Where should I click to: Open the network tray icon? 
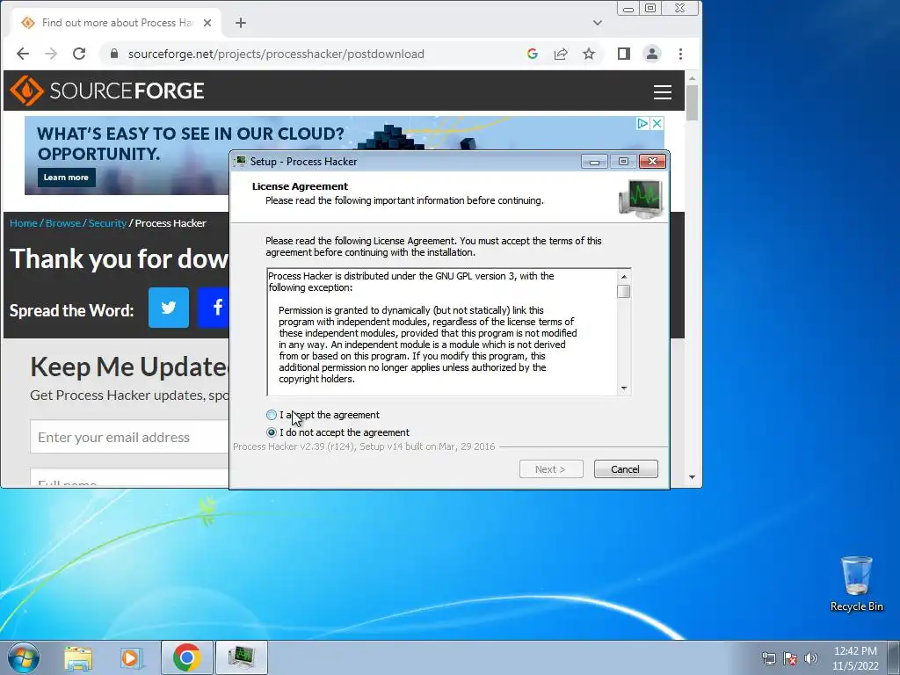coord(768,657)
